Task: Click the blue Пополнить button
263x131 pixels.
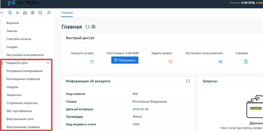Action: [x=125, y=60]
